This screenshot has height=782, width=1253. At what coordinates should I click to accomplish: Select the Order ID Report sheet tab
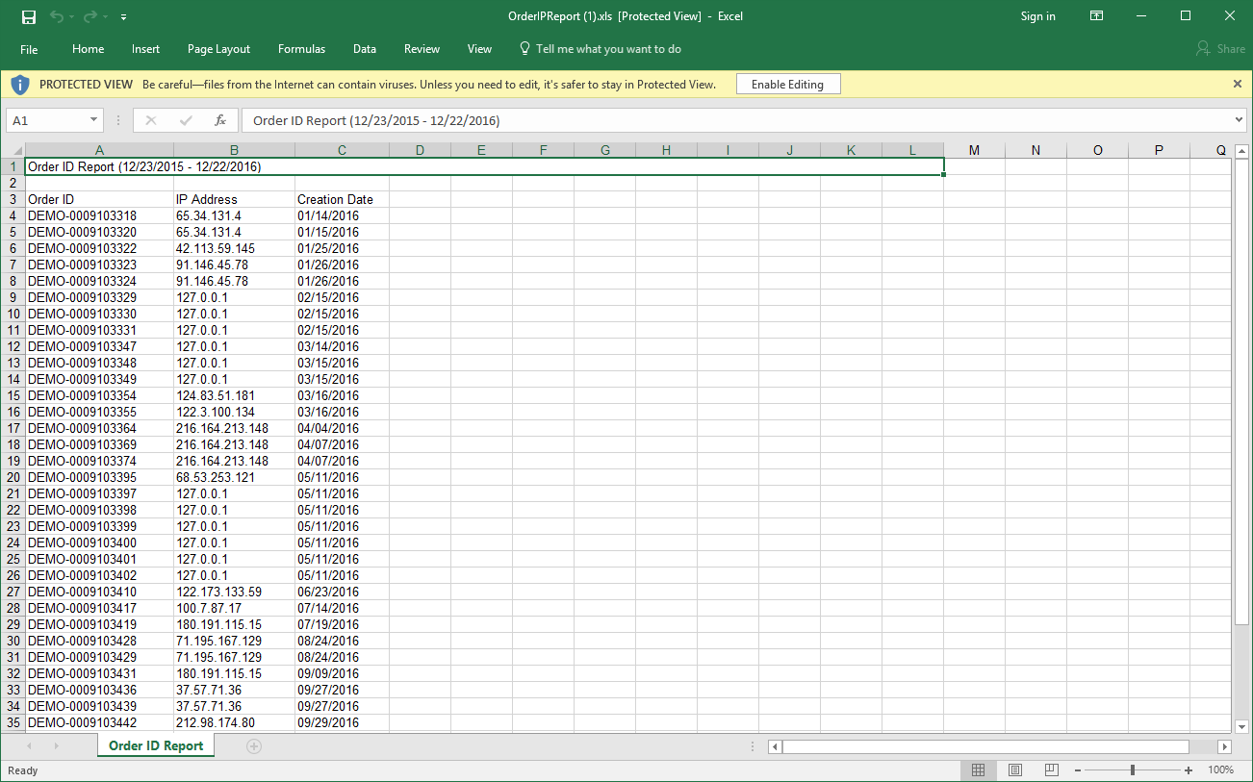click(x=156, y=745)
